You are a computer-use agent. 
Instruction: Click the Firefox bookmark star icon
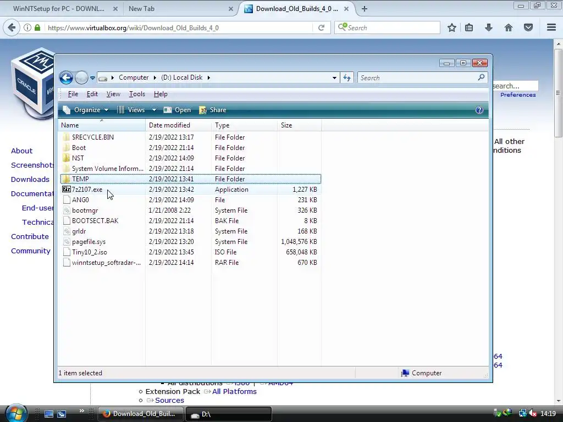452,27
